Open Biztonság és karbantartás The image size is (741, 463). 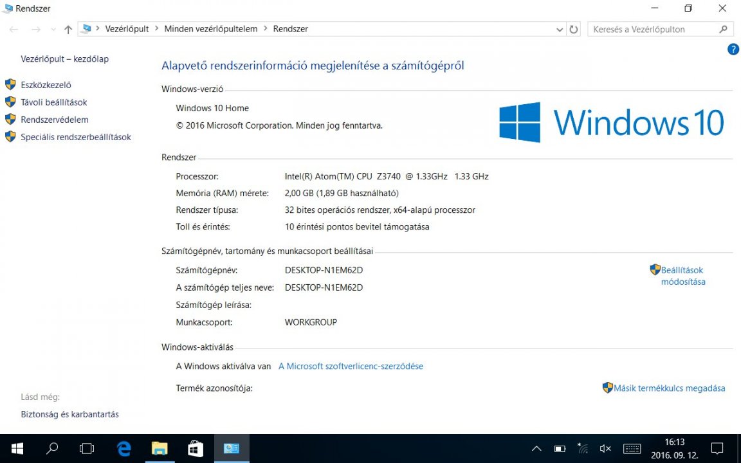(x=69, y=414)
